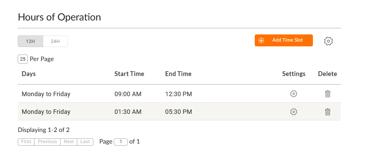Screen dimensions: 370x165
Task: Click the page number input field
Action: pos(121,142)
